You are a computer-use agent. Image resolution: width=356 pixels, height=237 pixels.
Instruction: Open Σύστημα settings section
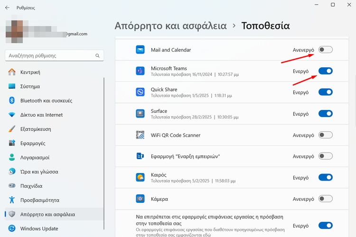coord(54,86)
